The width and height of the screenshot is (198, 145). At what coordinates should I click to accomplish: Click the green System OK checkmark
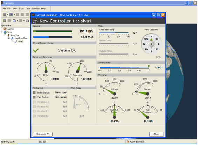click(36, 50)
